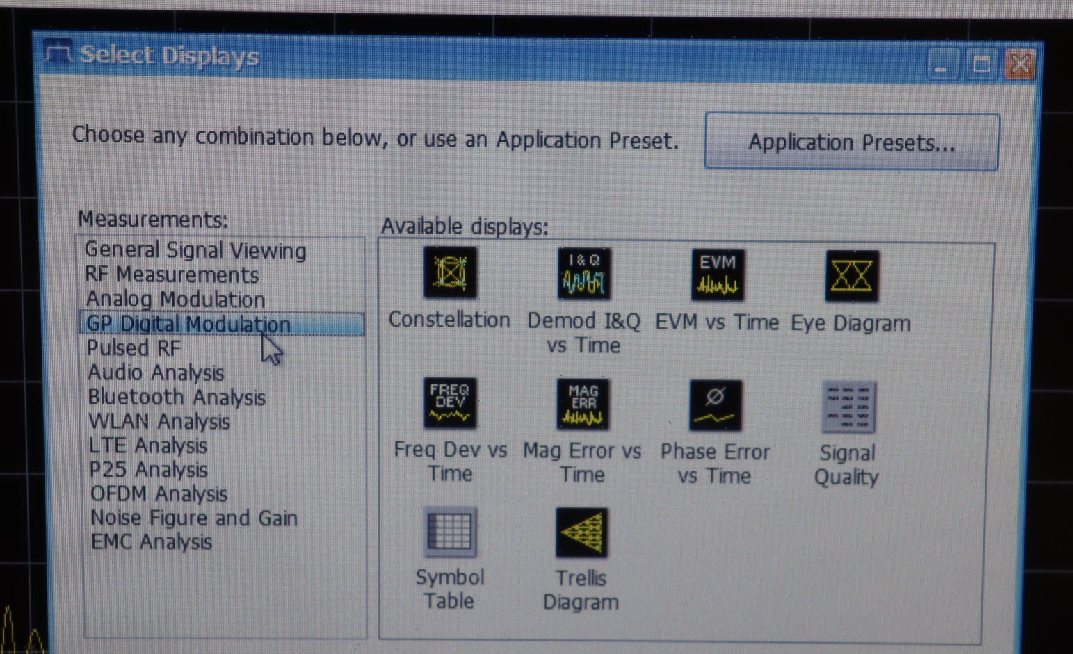The image size is (1073, 654).
Task: Select Audio Analysis in Measurements list
Action: click(156, 373)
